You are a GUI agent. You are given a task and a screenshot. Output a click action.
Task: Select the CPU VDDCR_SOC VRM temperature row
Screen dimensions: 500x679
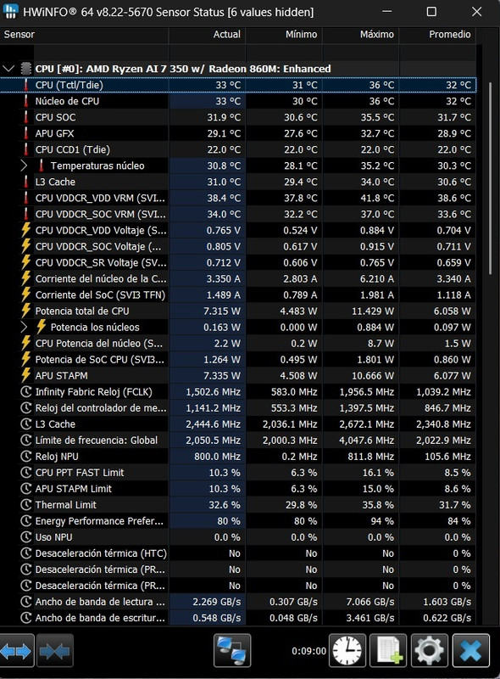(238, 214)
